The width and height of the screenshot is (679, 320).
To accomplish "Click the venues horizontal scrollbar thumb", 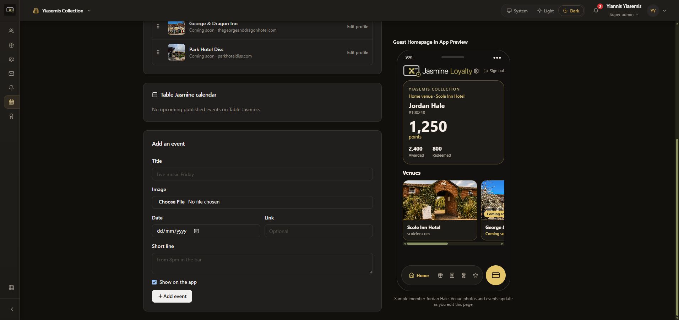I will [x=427, y=244].
